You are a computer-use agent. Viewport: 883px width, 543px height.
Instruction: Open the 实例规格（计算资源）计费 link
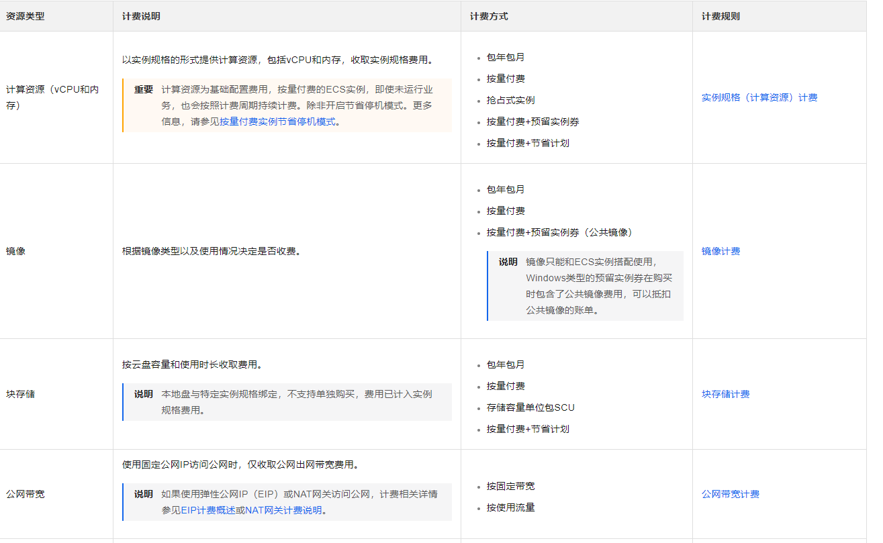point(759,97)
